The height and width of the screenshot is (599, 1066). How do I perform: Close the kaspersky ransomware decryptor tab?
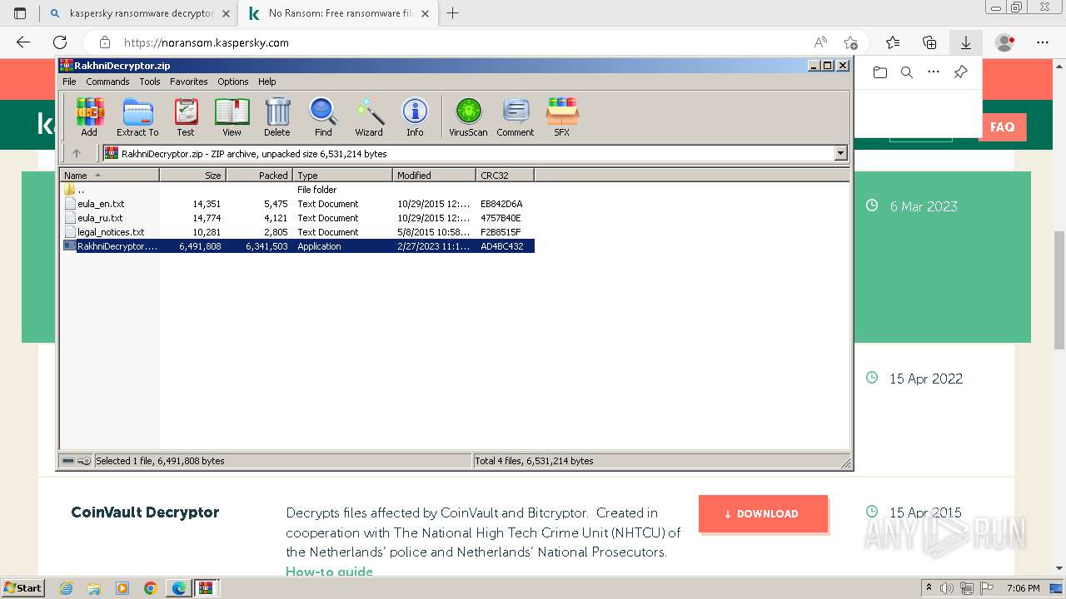coord(227,14)
